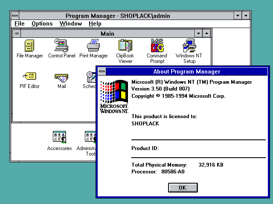
Task: Click 'This product is licensed to:' text
Action: (x=164, y=116)
